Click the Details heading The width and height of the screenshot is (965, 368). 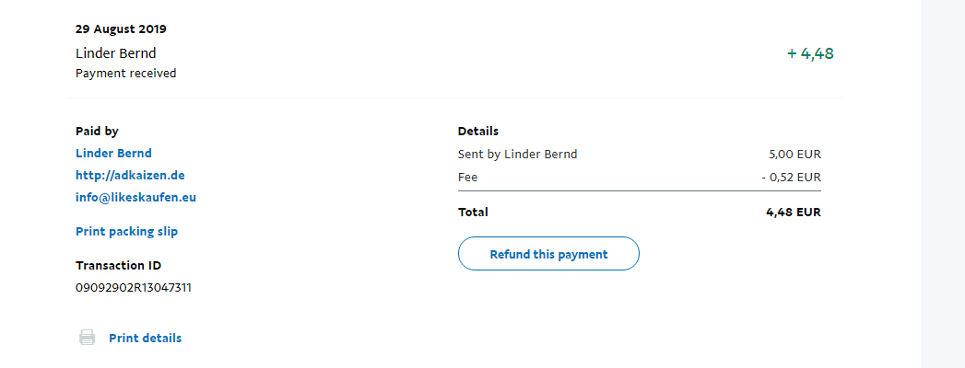click(x=478, y=132)
